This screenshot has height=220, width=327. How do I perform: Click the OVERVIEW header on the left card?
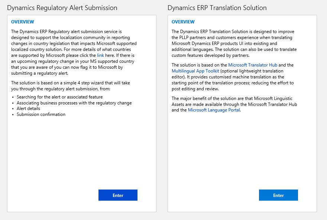pyautogui.click(x=22, y=22)
